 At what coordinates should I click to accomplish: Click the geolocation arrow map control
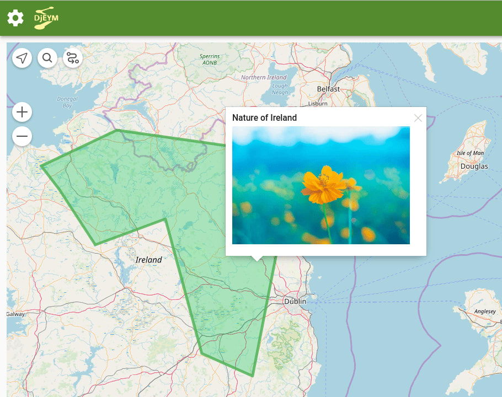tap(22, 57)
